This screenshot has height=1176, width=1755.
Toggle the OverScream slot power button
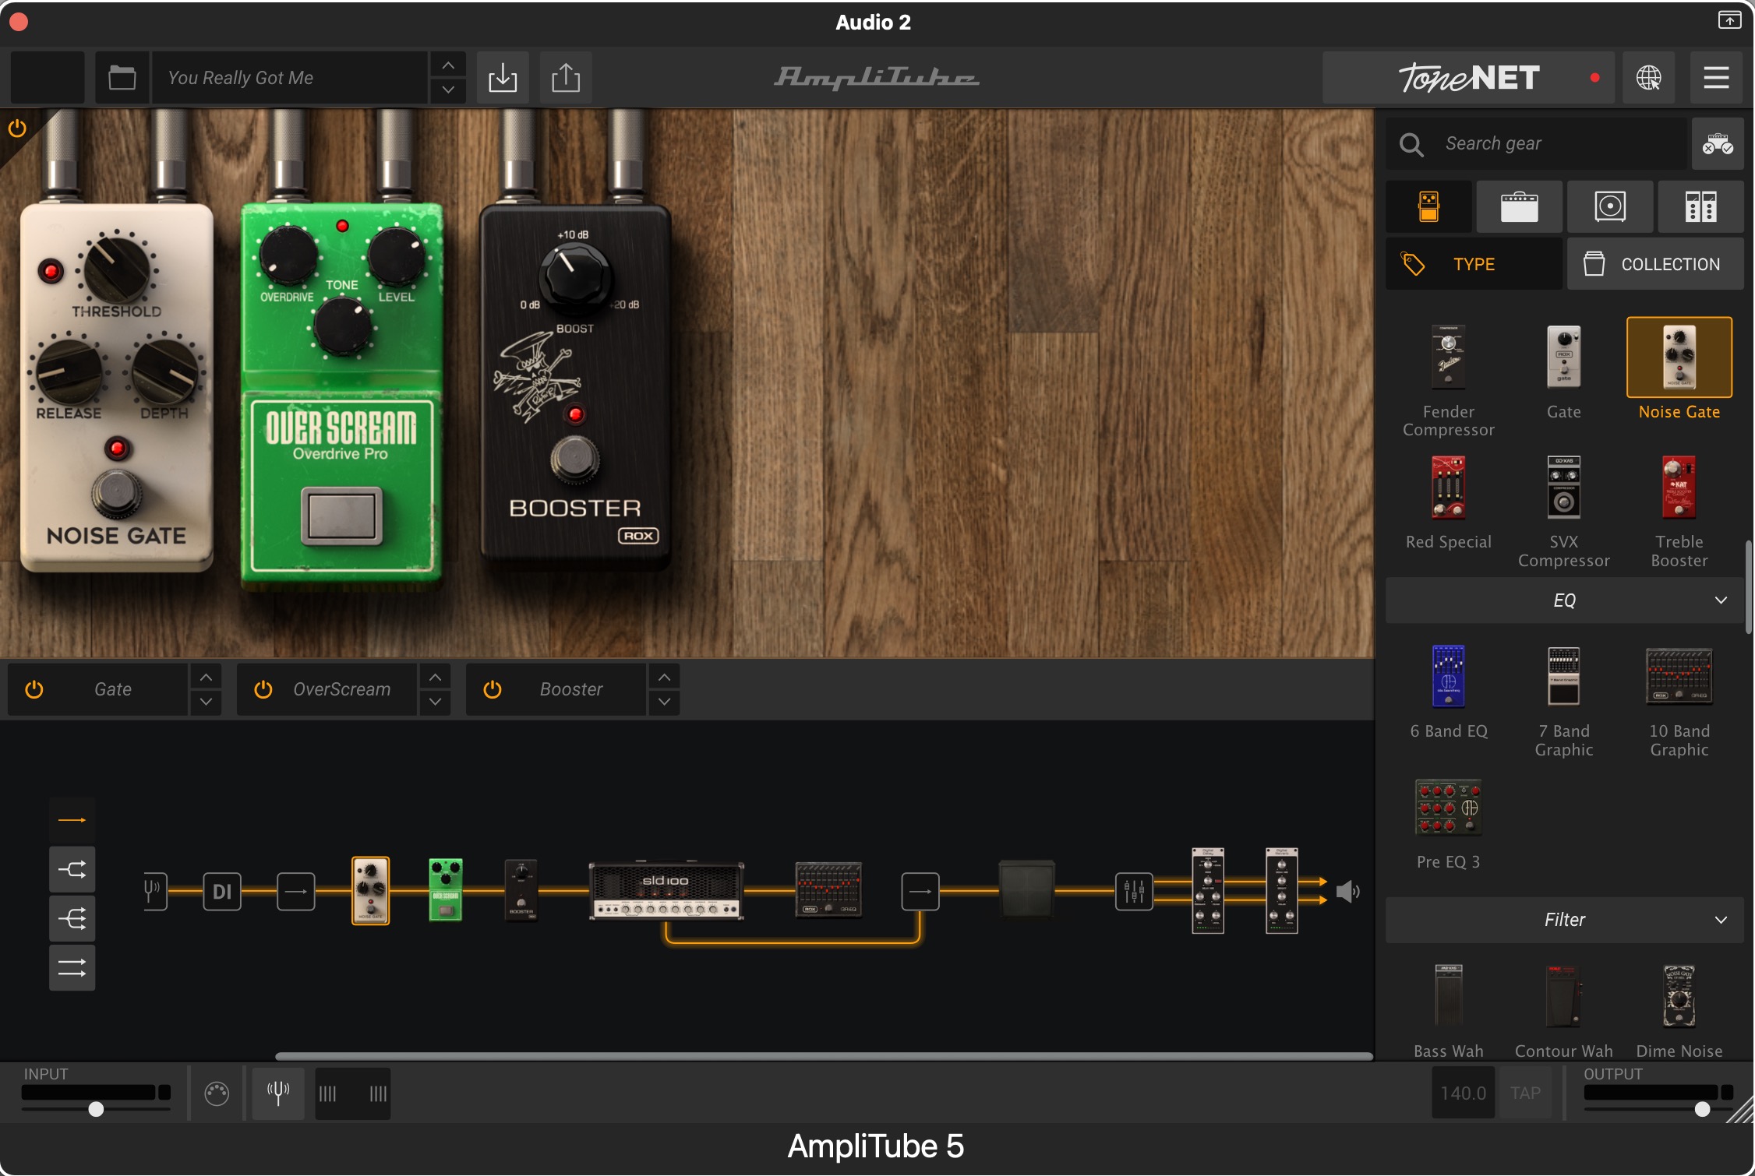click(263, 689)
